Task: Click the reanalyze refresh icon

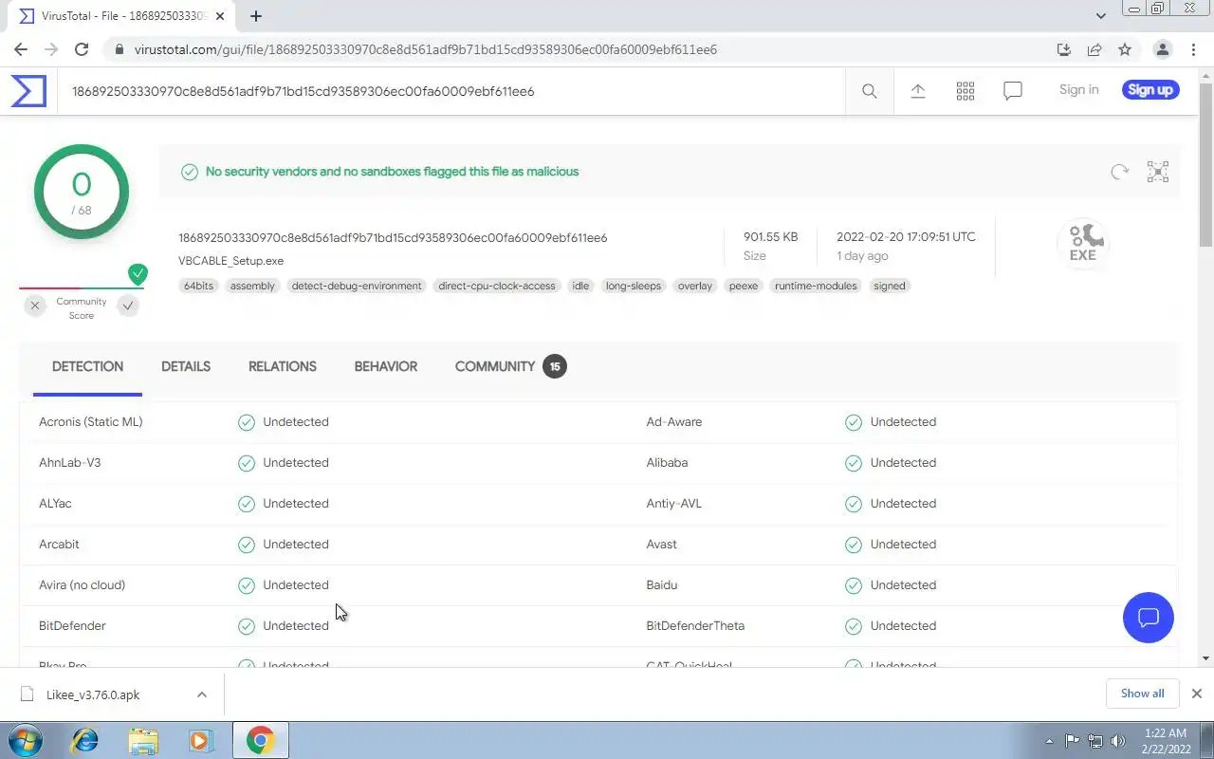Action: click(1120, 172)
